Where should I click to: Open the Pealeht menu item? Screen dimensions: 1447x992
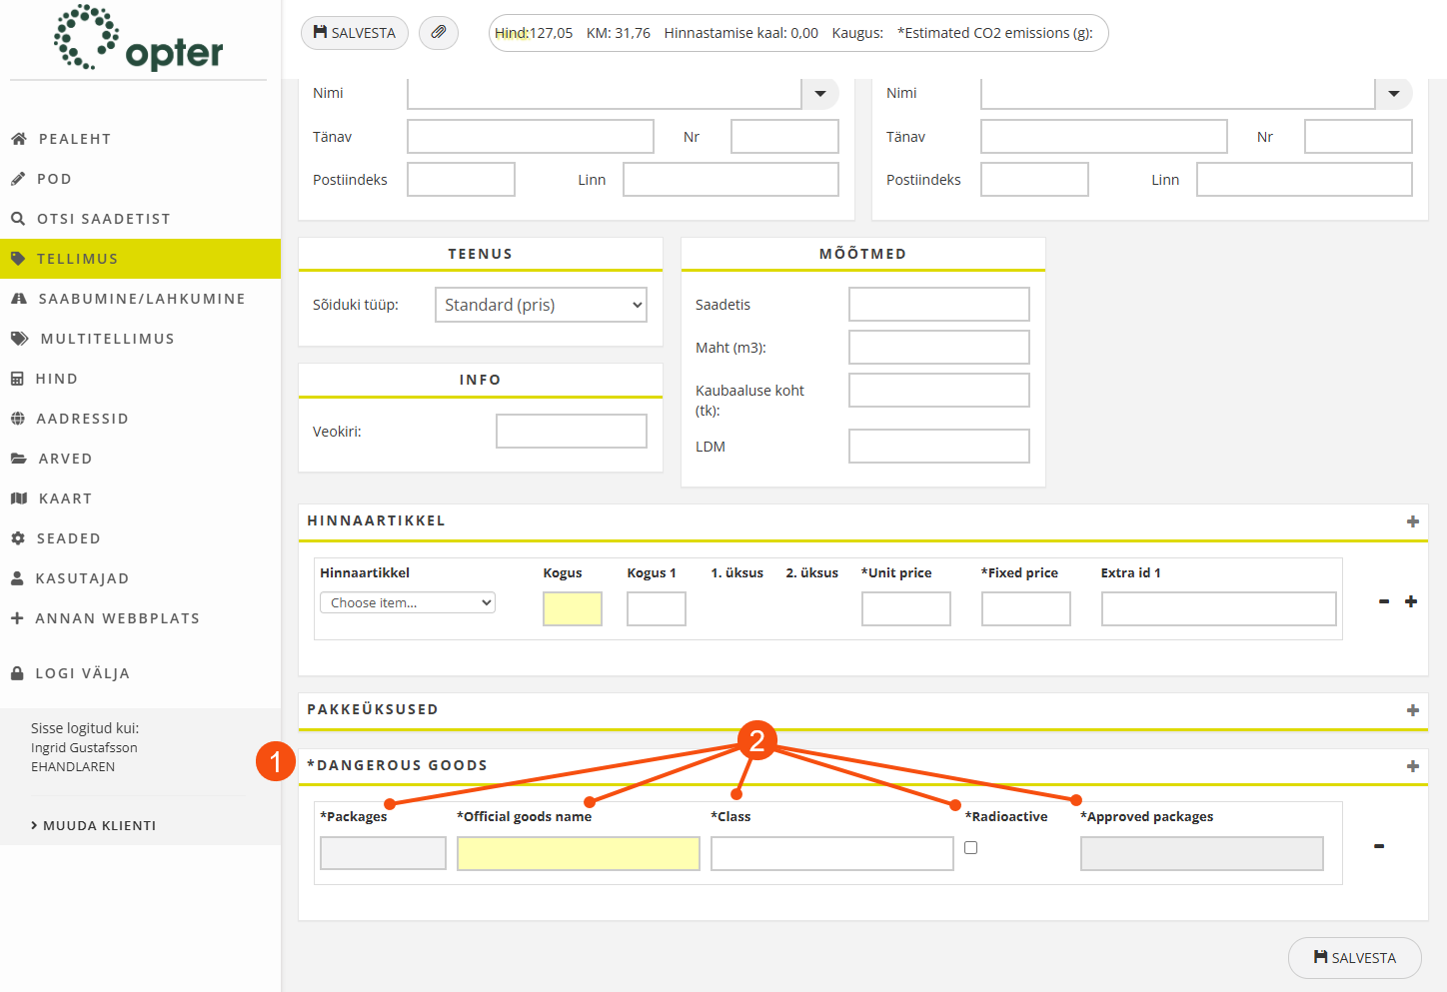click(74, 139)
